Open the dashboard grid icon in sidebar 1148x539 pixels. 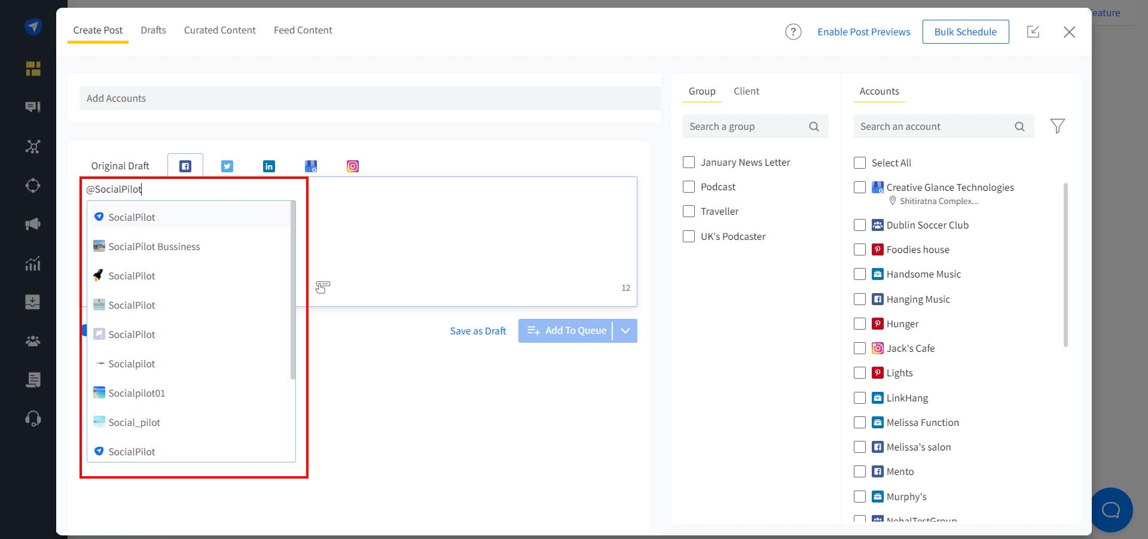pos(33,69)
